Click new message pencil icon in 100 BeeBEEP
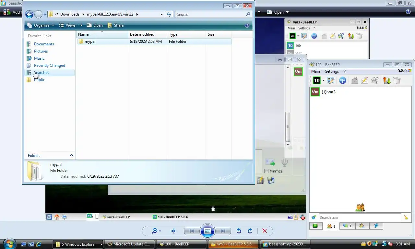415x249 pixels. tap(364, 80)
